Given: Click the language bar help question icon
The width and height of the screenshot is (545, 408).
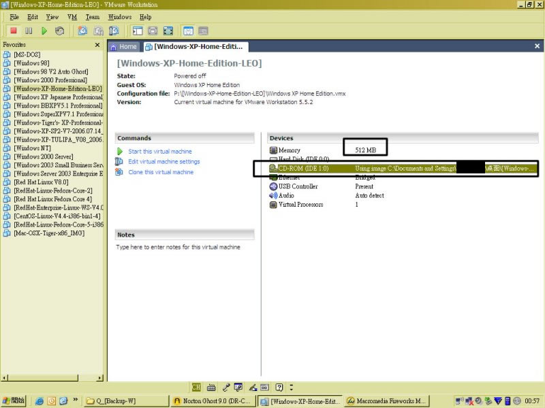Looking at the screenshot, I should pyautogui.click(x=279, y=387).
